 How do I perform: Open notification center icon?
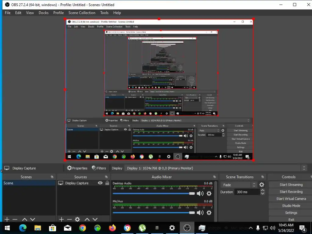coord(303,228)
